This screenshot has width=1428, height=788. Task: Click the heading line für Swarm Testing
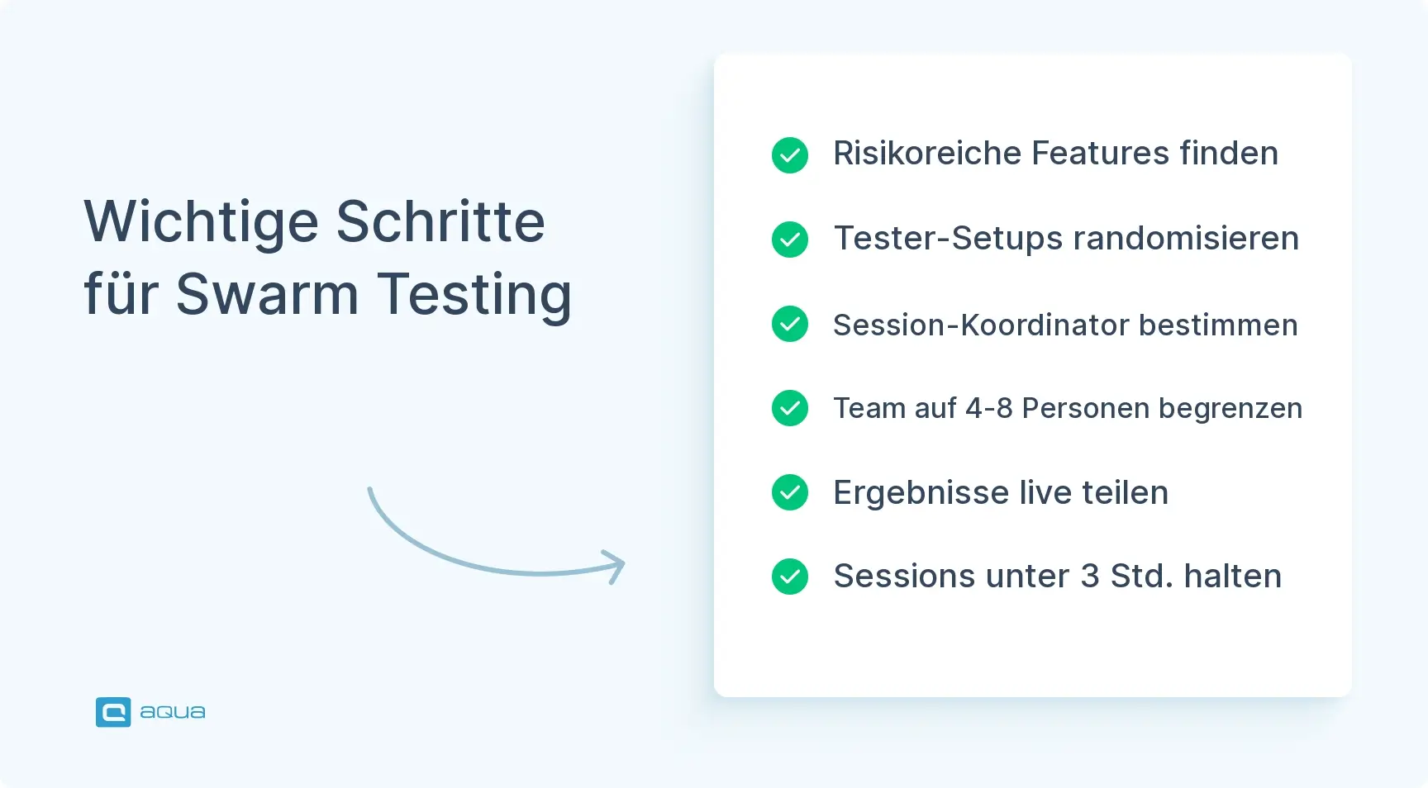click(x=328, y=294)
